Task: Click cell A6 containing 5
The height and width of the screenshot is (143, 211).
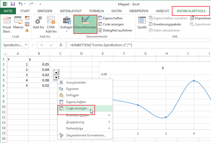Action: (x=18, y=86)
